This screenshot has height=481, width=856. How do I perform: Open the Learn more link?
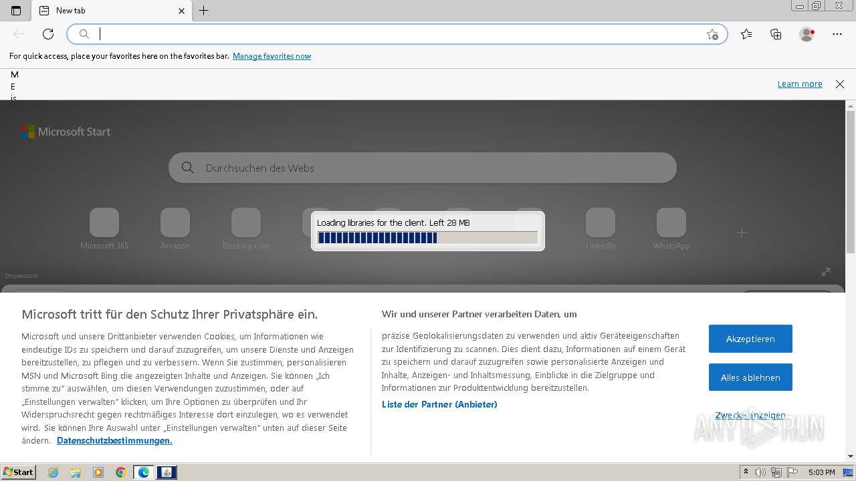click(800, 84)
